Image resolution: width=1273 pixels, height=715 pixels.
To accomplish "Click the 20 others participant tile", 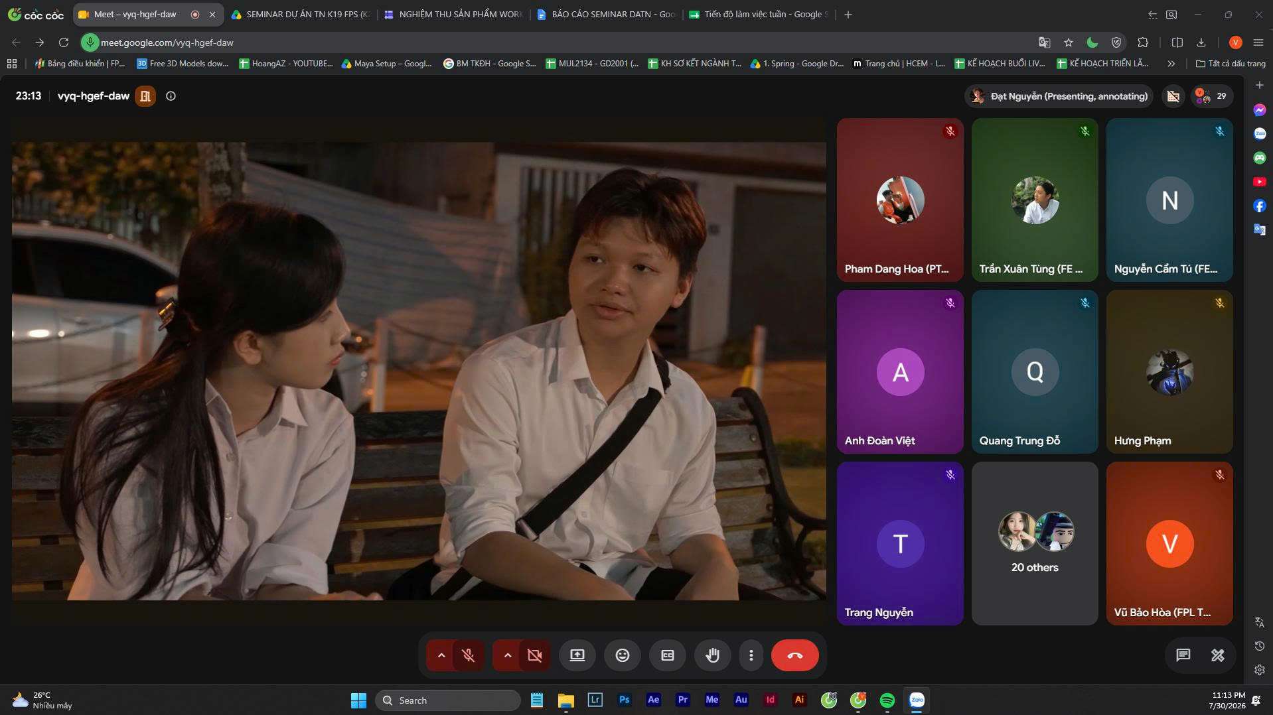I will click(1035, 543).
